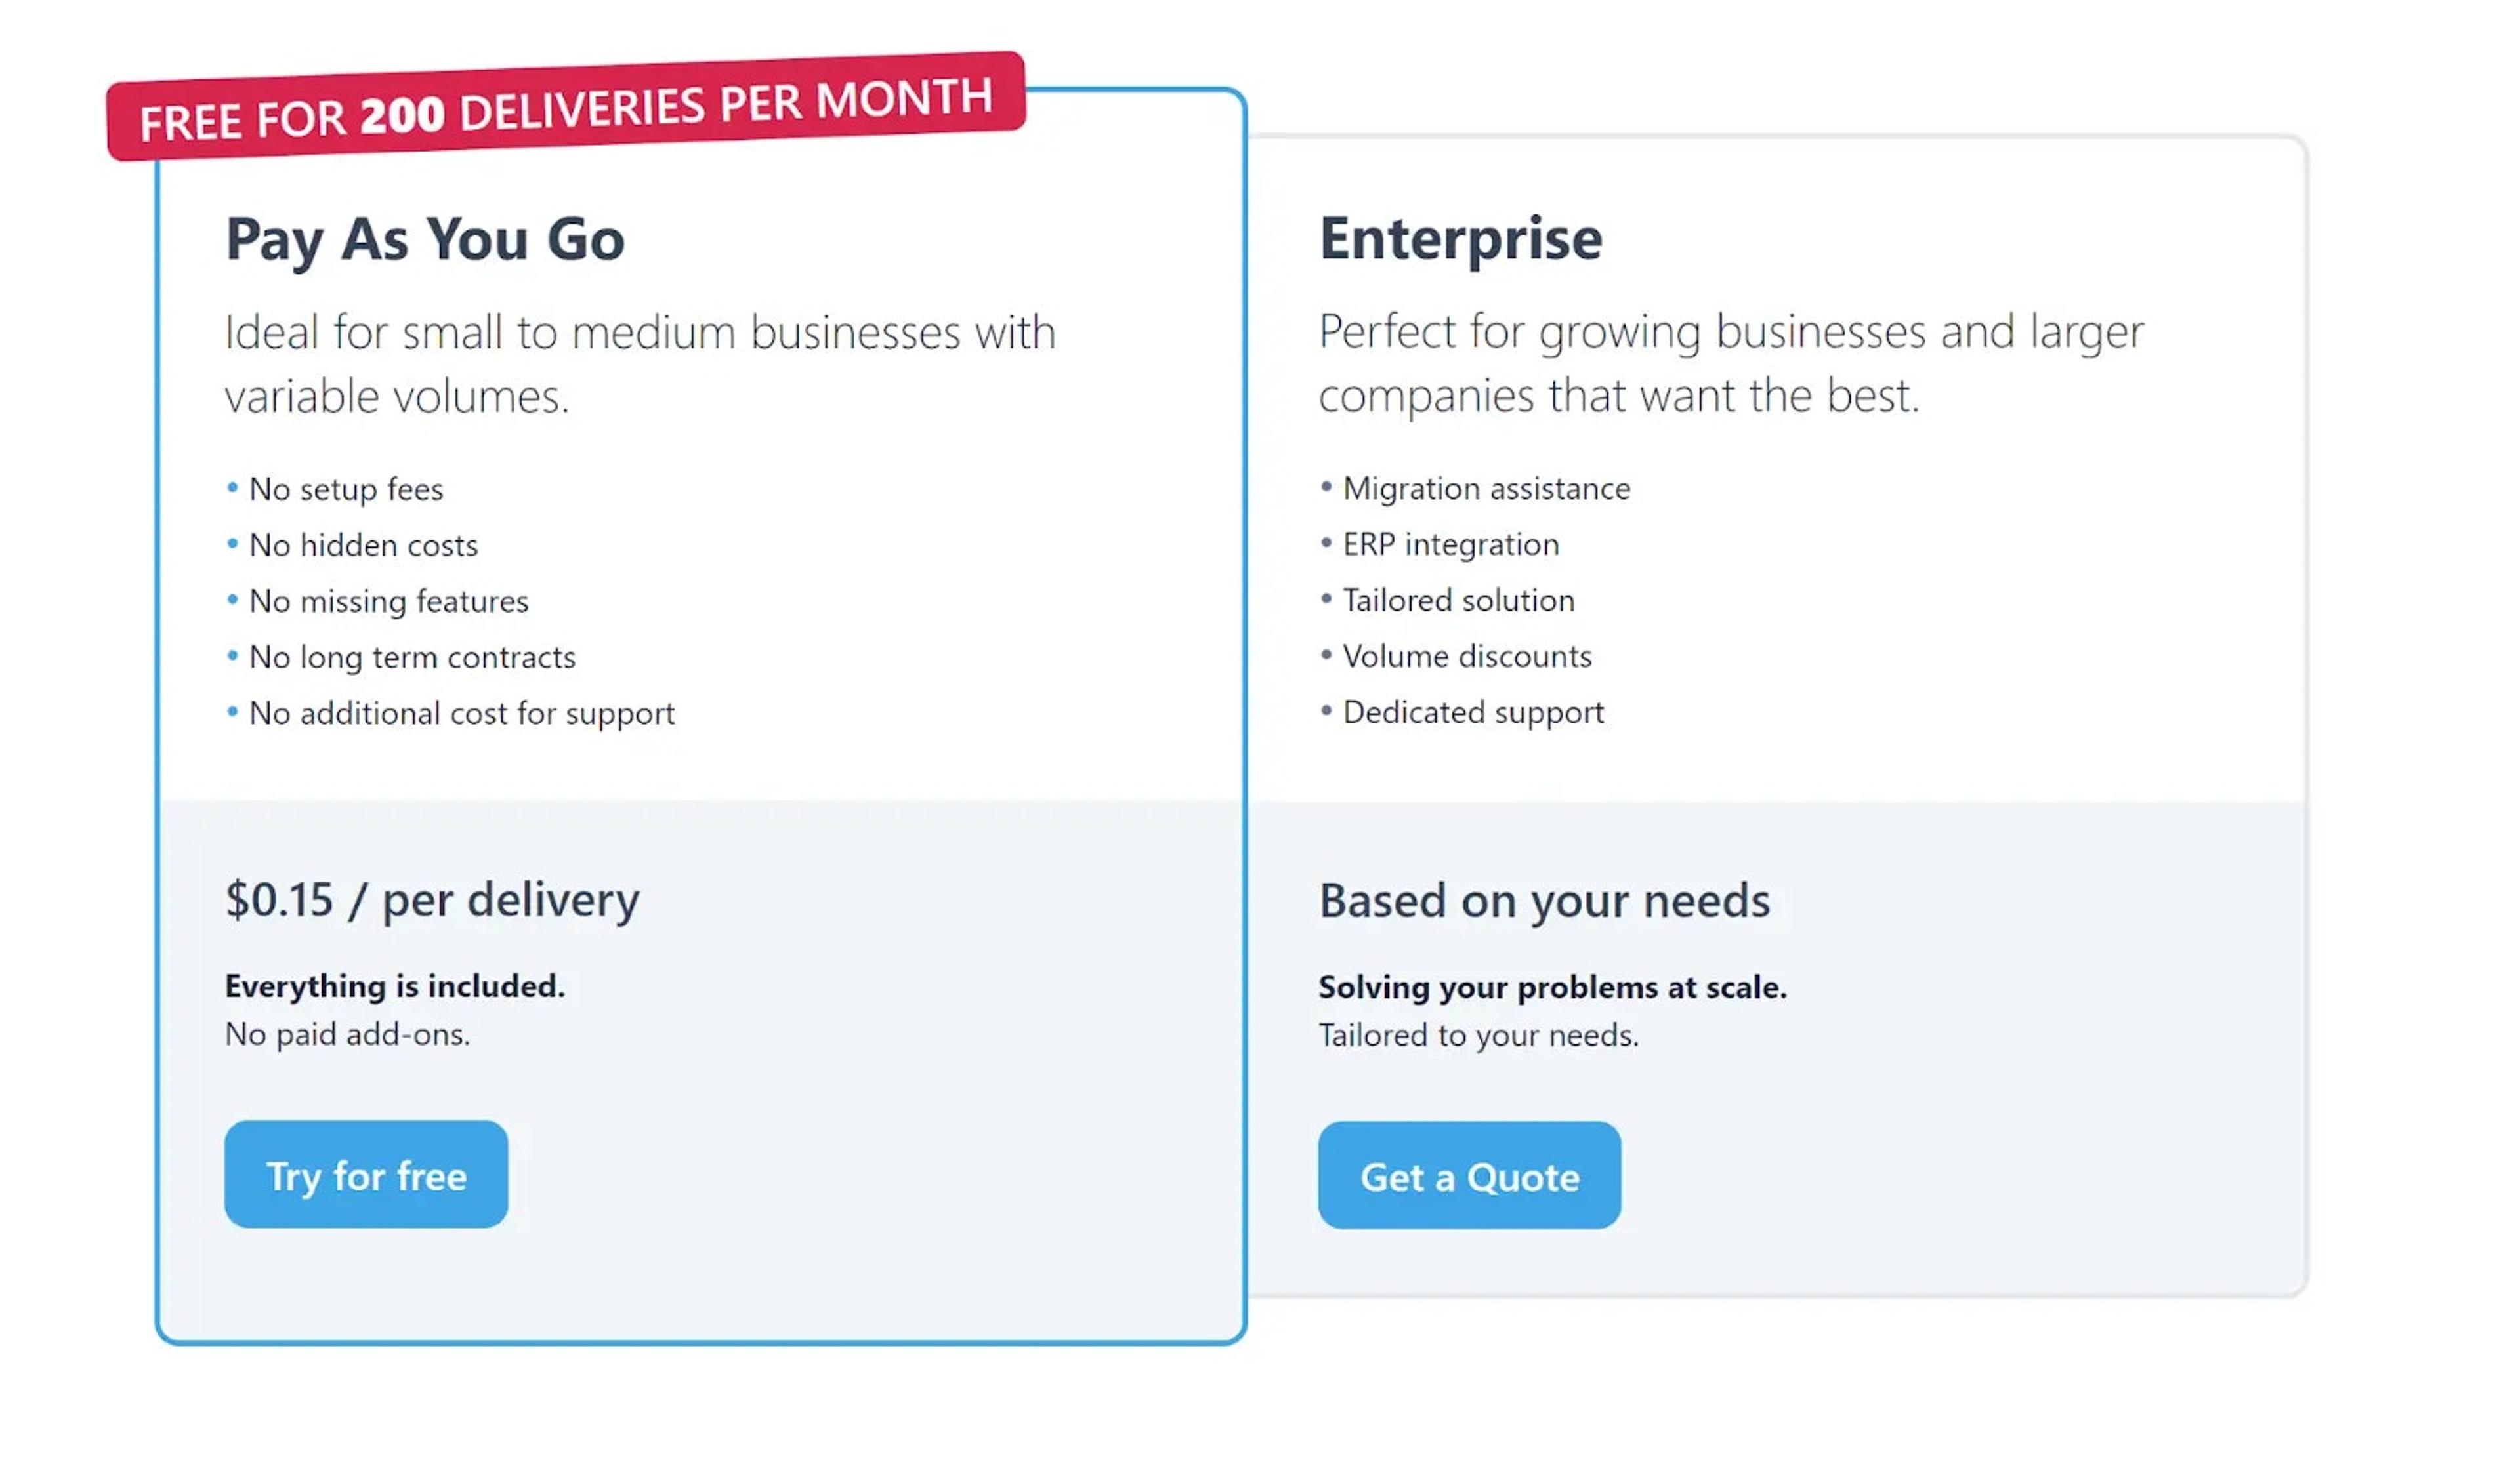Click the Everything is included text
2520x1464 pixels.
click(395, 985)
